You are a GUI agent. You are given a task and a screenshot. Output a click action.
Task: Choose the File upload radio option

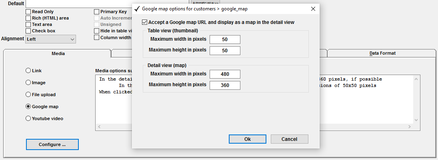[x=28, y=95]
